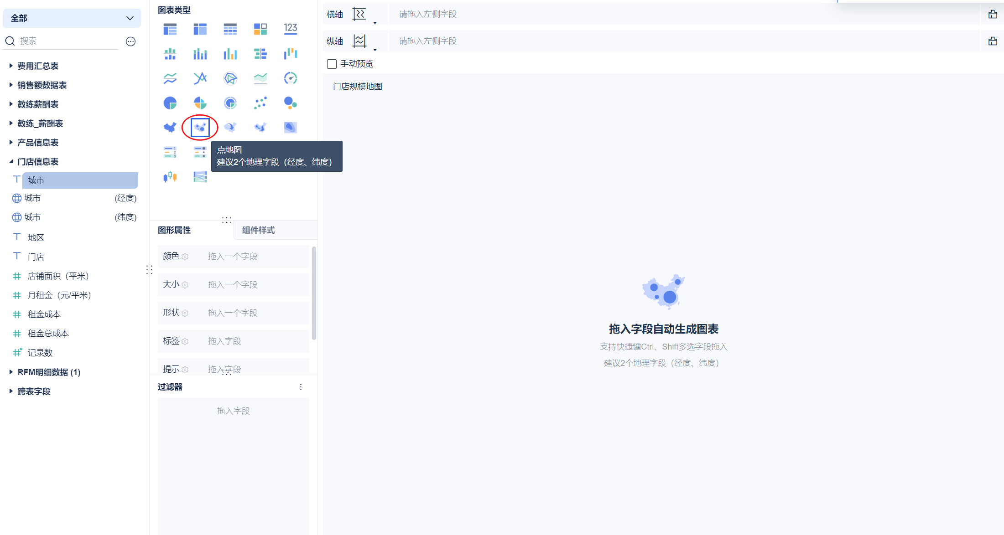Image resolution: width=1004 pixels, height=535 pixels.
Task: Switch to the 图形属性 tab
Action: tap(174, 230)
